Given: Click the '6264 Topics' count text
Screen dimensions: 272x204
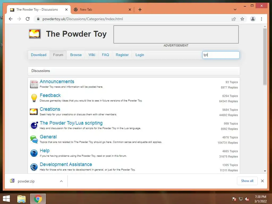Looking at the screenshot, I should 230,96.
